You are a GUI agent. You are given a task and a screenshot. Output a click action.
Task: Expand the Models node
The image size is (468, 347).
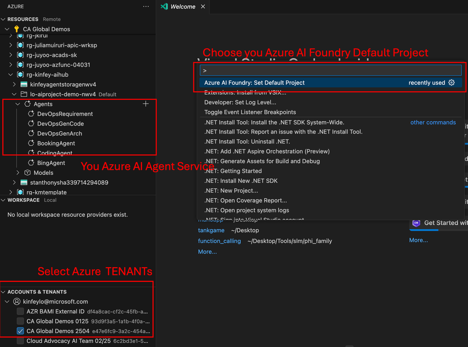click(x=18, y=173)
